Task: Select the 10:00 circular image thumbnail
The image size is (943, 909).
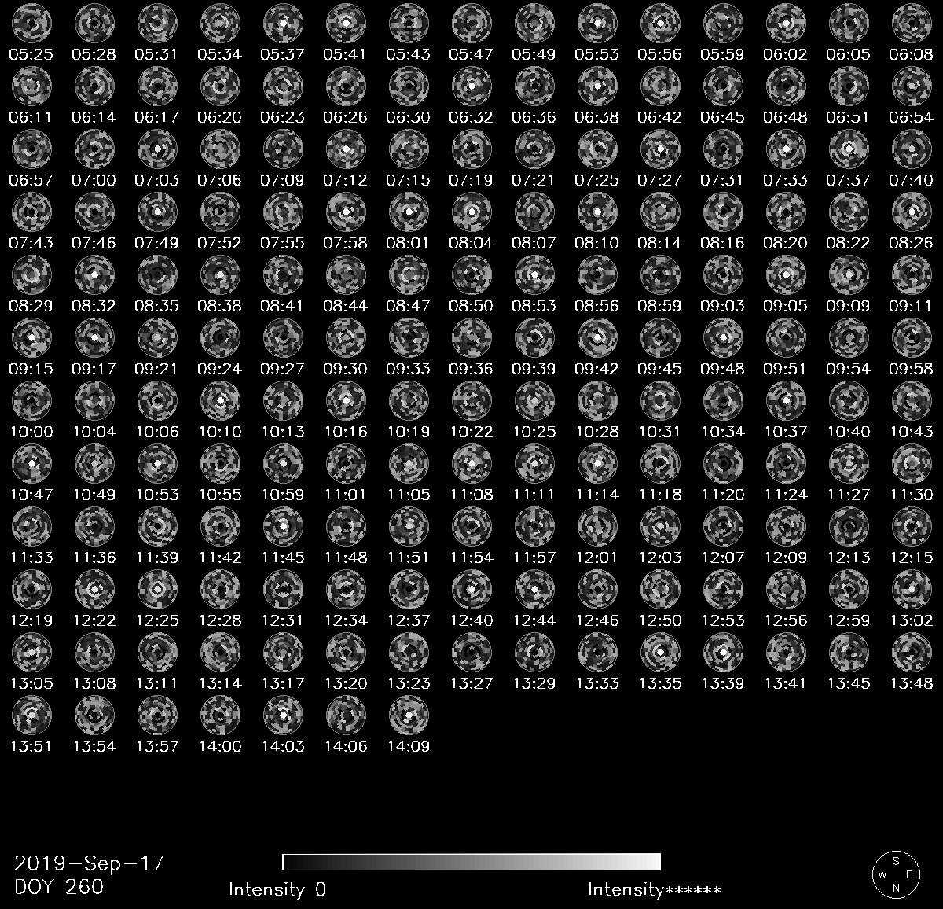Action: 31,401
